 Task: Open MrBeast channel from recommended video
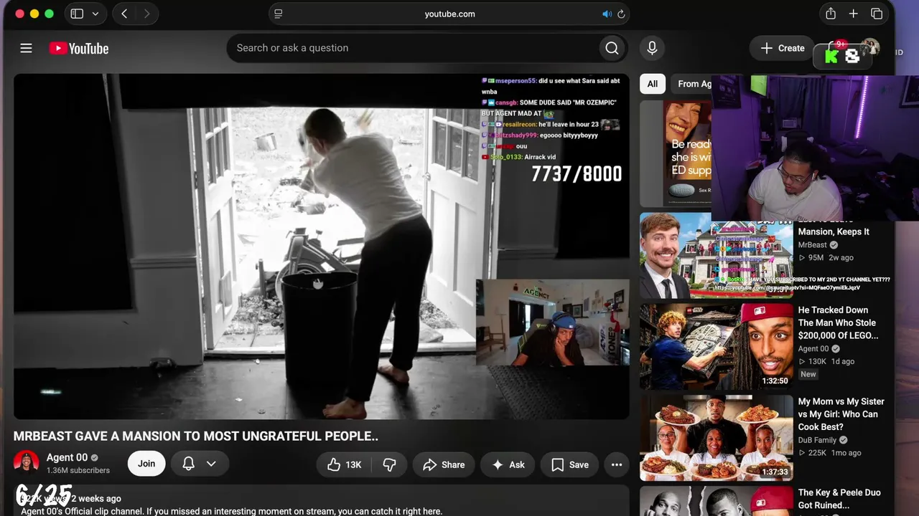click(813, 245)
